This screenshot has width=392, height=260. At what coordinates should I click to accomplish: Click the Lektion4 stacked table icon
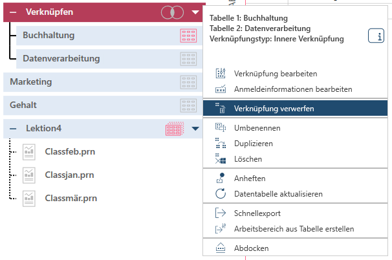[x=175, y=129]
